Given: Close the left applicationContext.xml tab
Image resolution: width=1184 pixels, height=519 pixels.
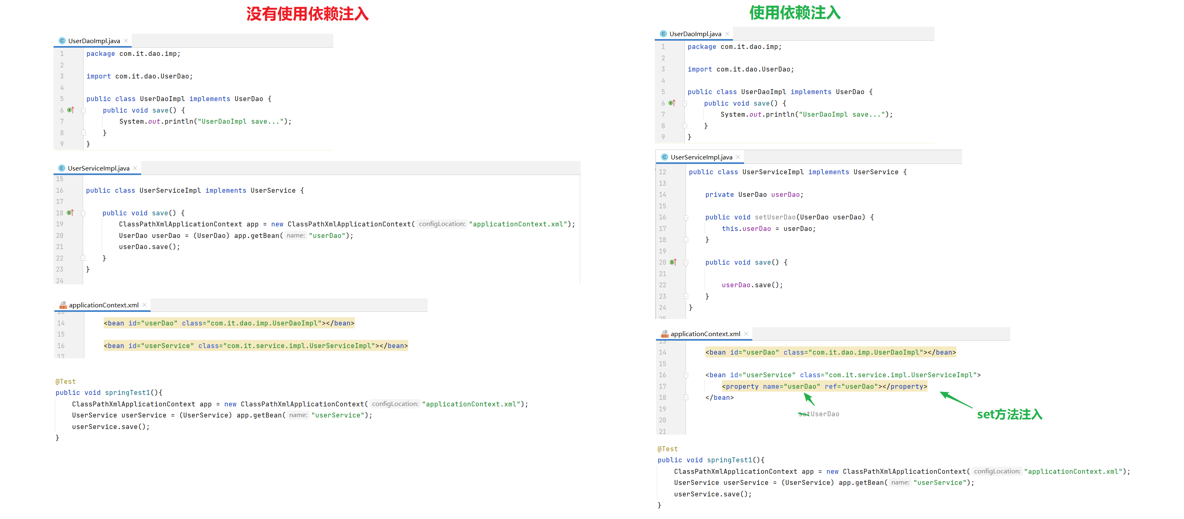Looking at the screenshot, I should (x=144, y=305).
